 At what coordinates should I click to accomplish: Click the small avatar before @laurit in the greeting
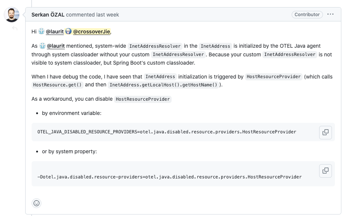click(x=41, y=32)
